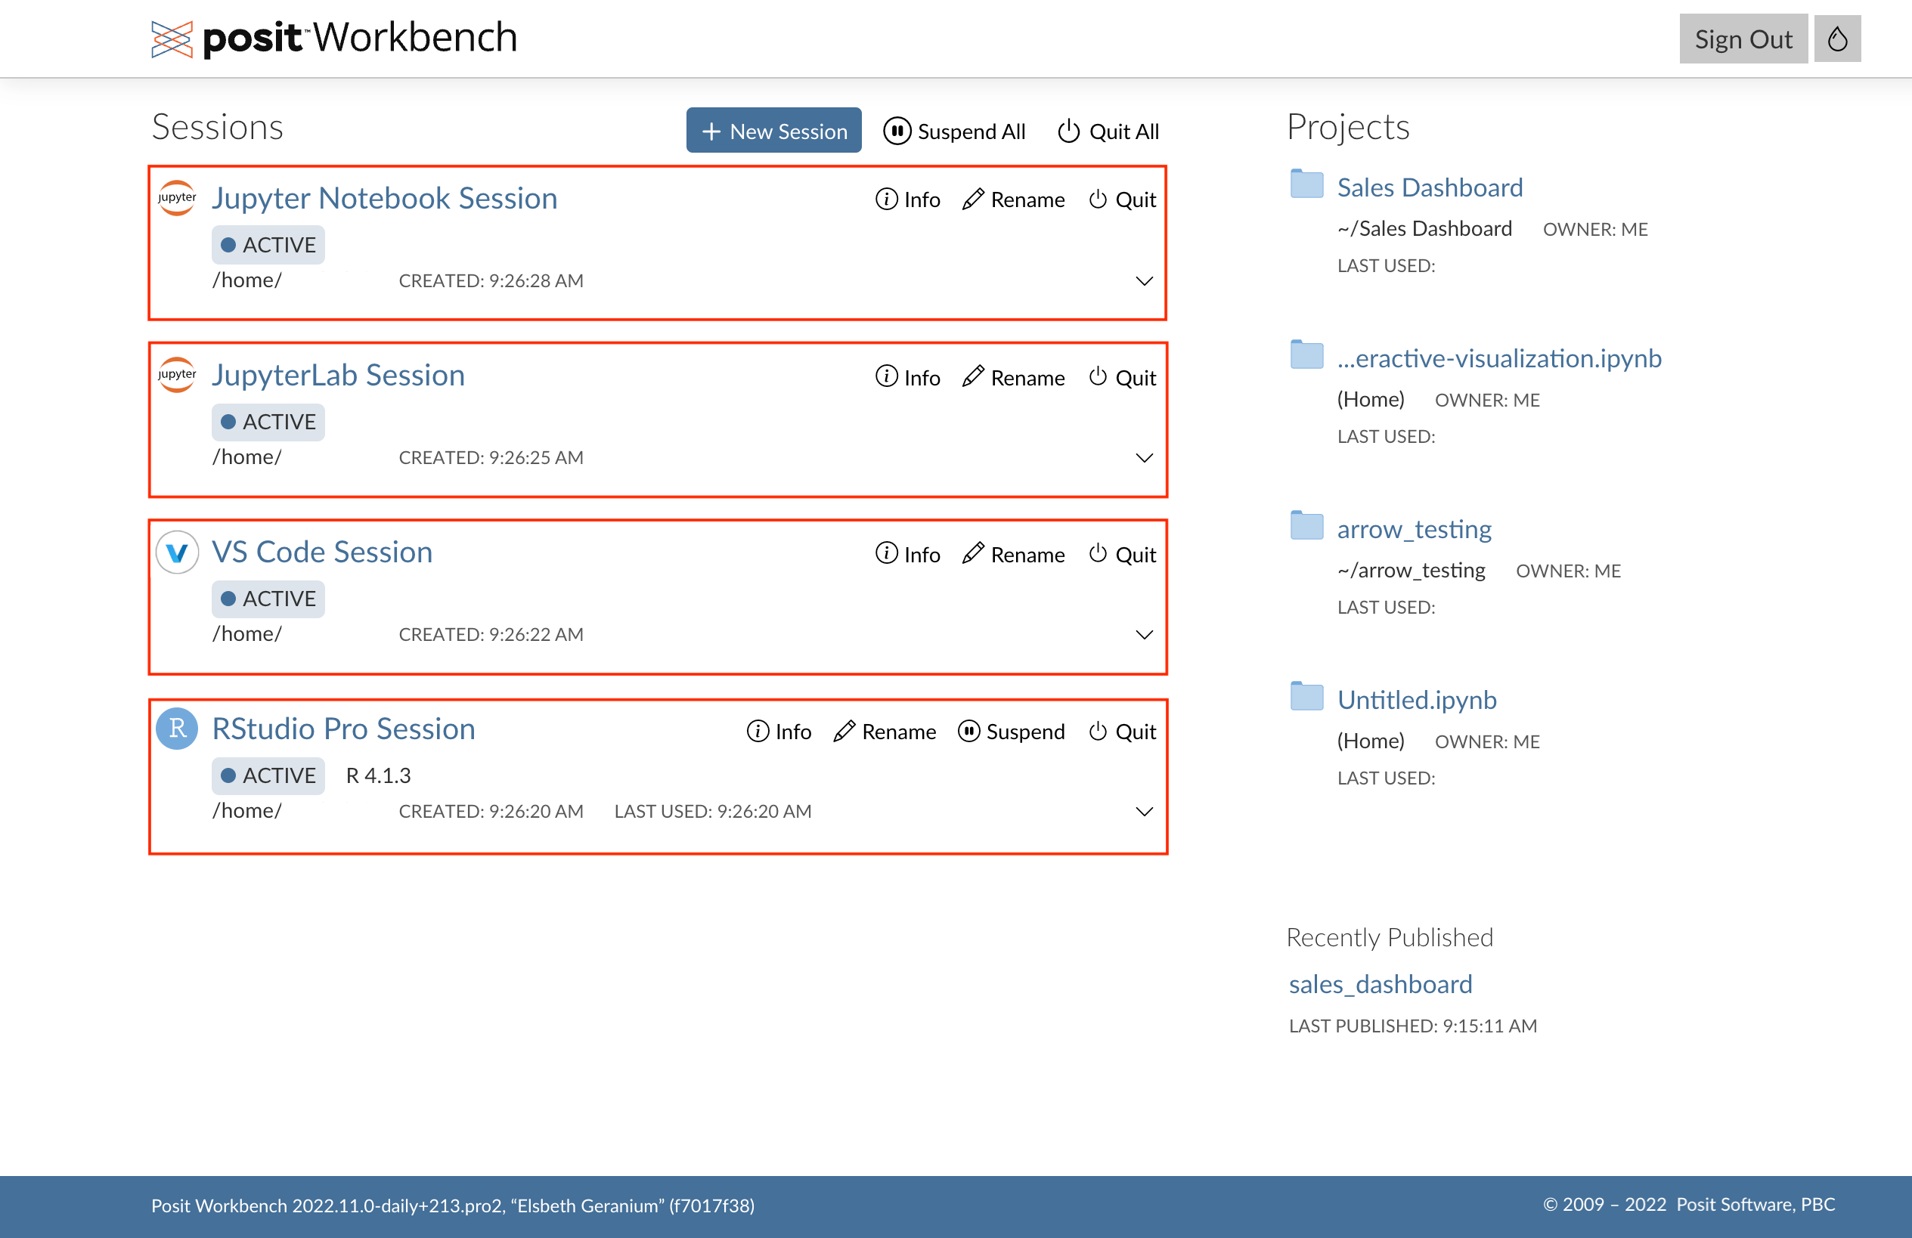Open the ...eractive-visualization.ipynb project link
Image resolution: width=1912 pixels, height=1238 pixels.
[x=1499, y=358]
